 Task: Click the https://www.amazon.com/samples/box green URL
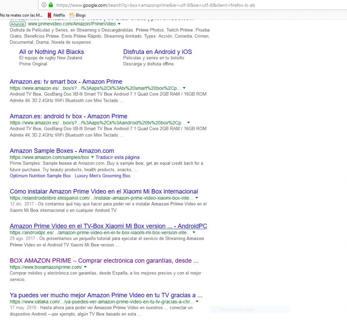[x=49, y=157]
